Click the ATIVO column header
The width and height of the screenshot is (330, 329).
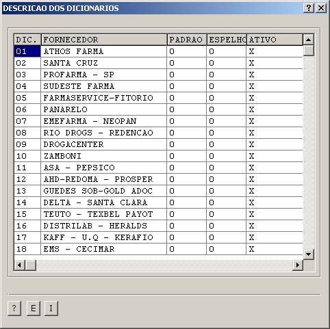(275, 40)
